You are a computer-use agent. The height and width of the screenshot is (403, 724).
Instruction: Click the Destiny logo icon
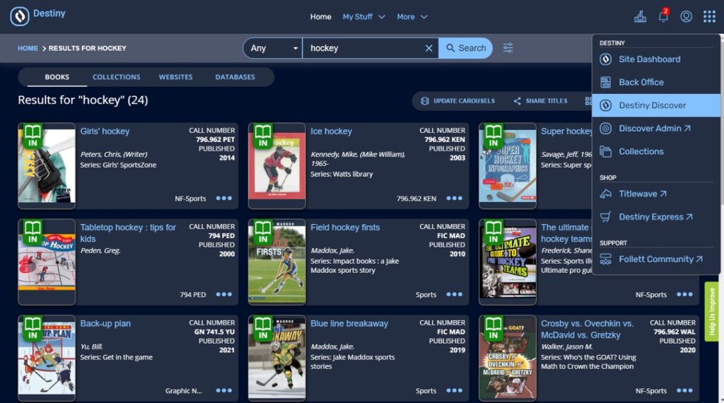coord(20,16)
